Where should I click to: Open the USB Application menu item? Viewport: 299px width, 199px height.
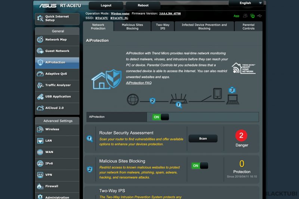(x=57, y=97)
